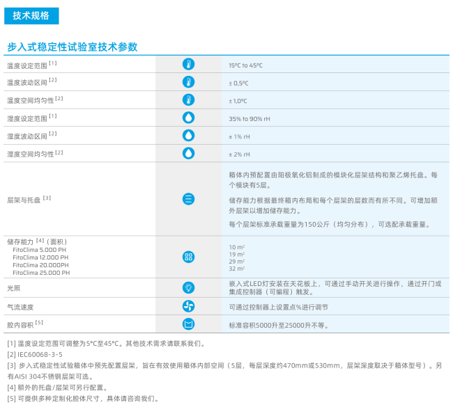The image size is (453, 414).
Task: Click footnote [4] 额外的托盘/层架可另行配置
Action: (x=58, y=388)
